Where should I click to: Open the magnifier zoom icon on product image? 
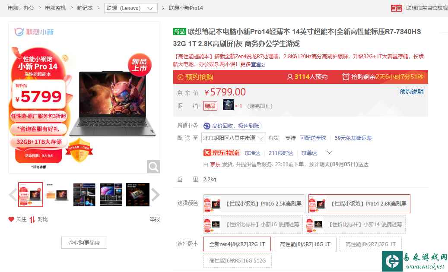(x=153, y=166)
